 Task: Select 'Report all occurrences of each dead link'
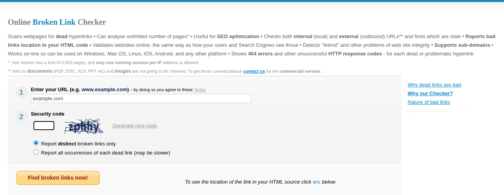click(x=36, y=152)
